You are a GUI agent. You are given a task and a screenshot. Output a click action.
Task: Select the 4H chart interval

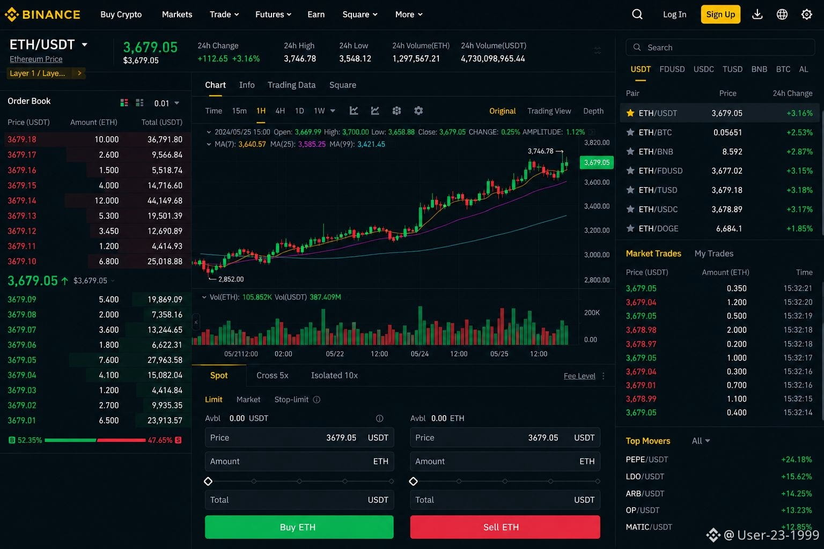(x=280, y=111)
